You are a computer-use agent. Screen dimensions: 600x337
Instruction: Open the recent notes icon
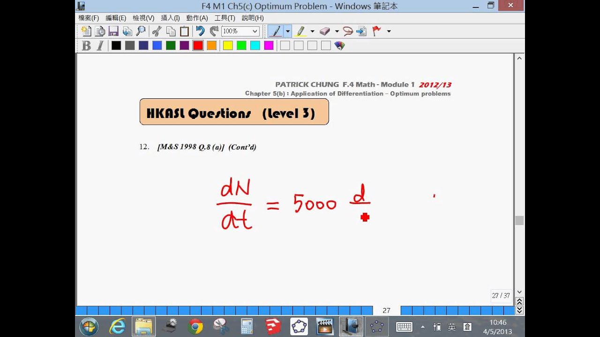pos(100,31)
